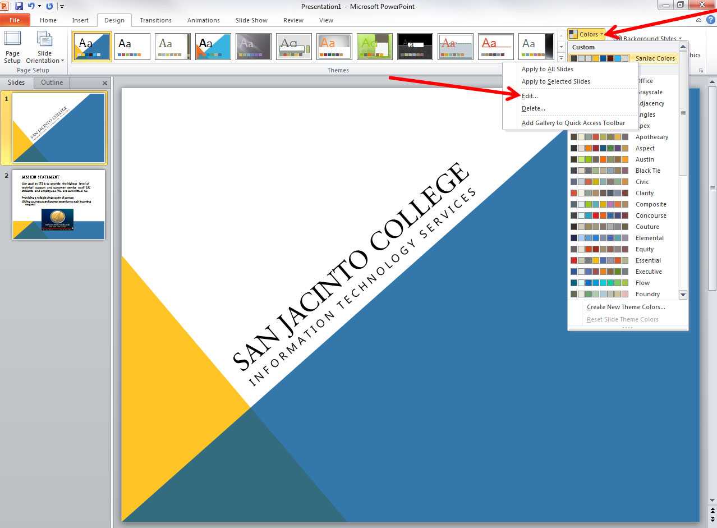Screen dimensions: 717x528
Task: Switch to the Home ribbon tab
Action: (x=48, y=20)
